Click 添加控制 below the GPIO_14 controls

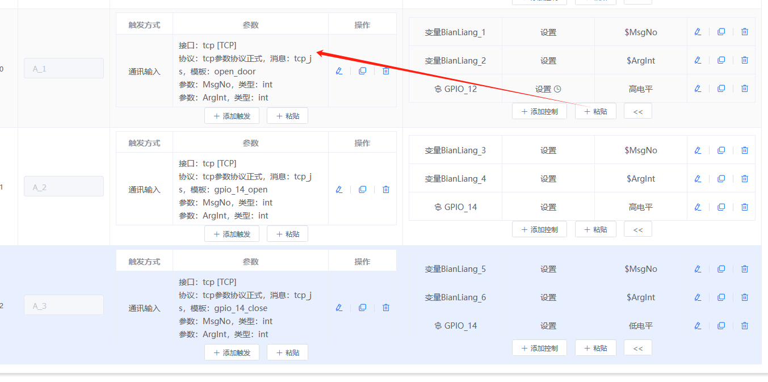539,229
